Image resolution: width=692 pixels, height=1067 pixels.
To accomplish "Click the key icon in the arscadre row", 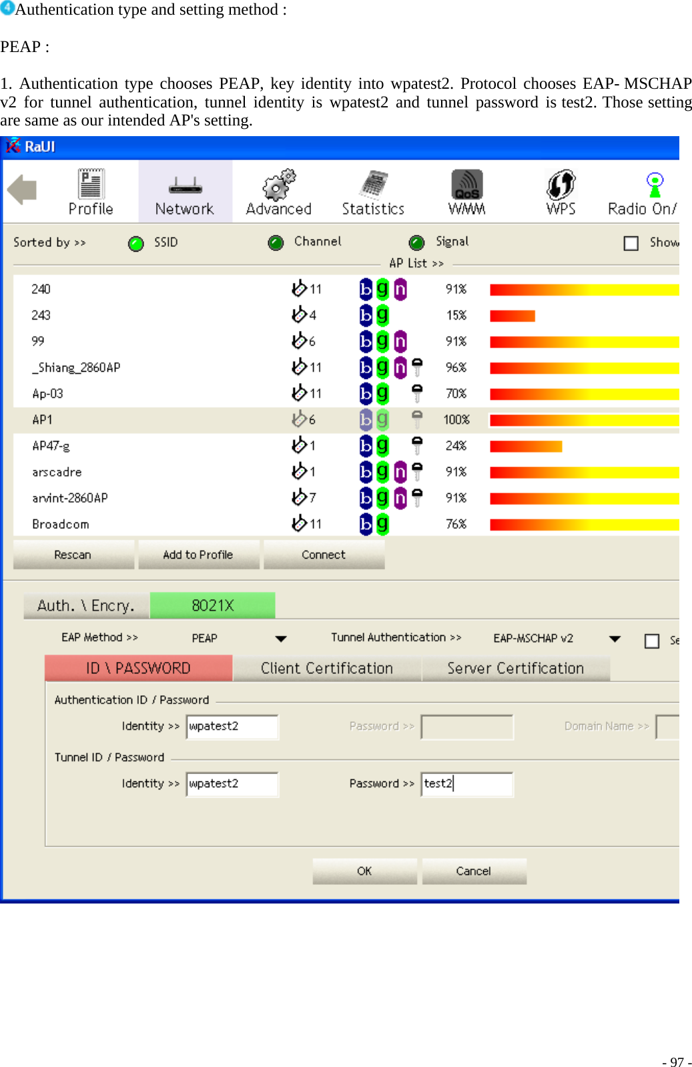I will pos(417,471).
